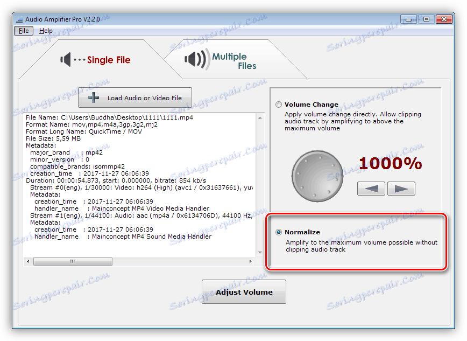Click the Format Long Name QuickTime line
467x341 pixels.
pos(84,131)
